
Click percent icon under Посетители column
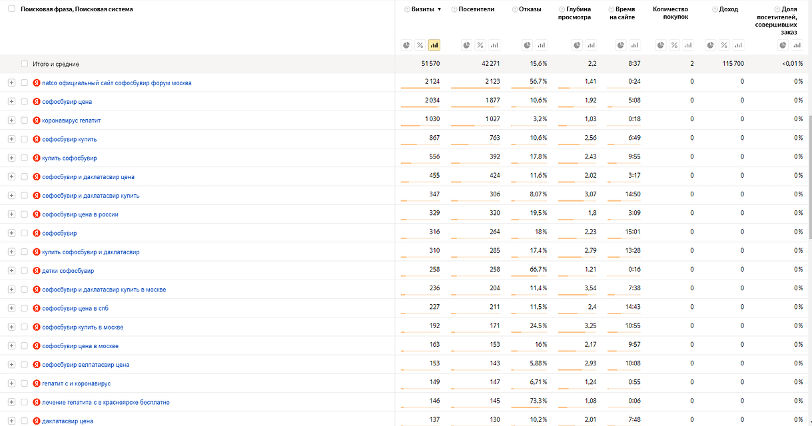pyautogui.click(x=480, y=45)
